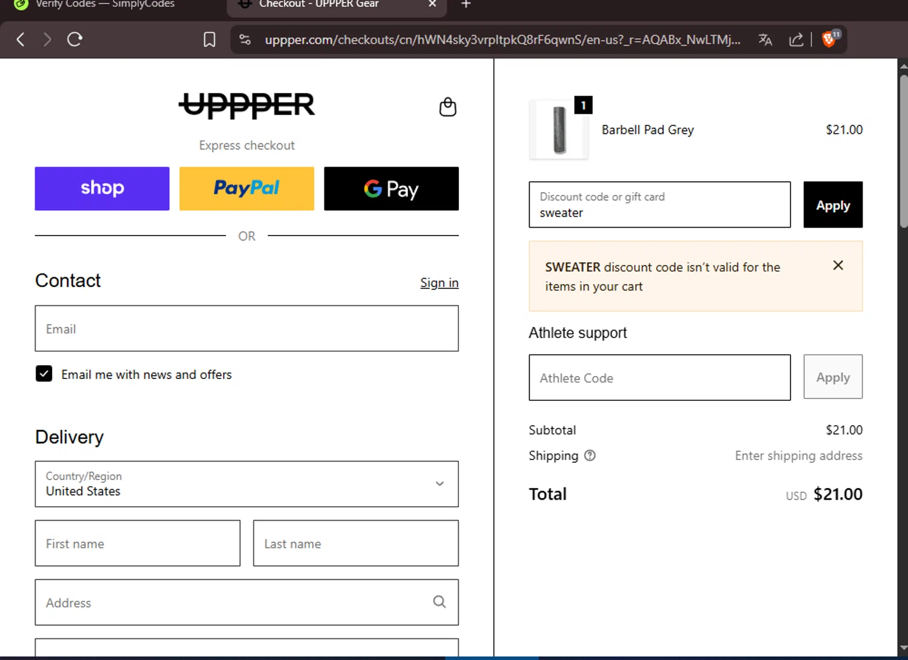Click the Barbell Pad Grey product name
Image resolution: width=908 pixels, height=660 pixels.
[x=648, y=130]
